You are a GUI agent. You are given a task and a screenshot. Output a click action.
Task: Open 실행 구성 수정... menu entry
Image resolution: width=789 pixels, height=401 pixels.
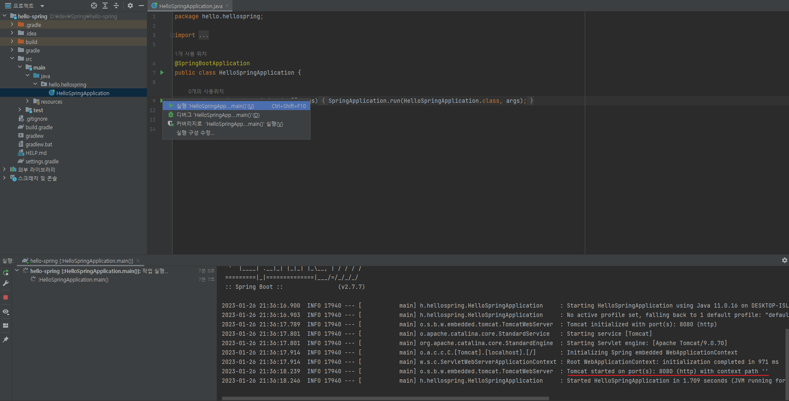(236, 133)
